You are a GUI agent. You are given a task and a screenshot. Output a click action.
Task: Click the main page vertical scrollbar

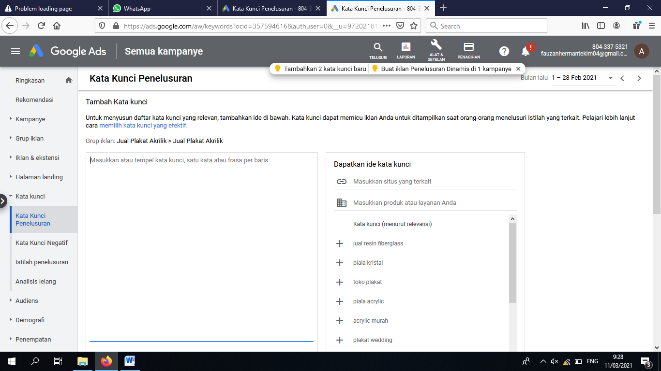click(x=657, y=145)
